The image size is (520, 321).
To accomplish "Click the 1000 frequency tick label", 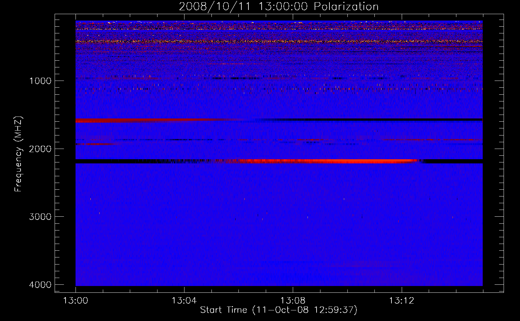I will pyautogui.click(x=40, y=81).
